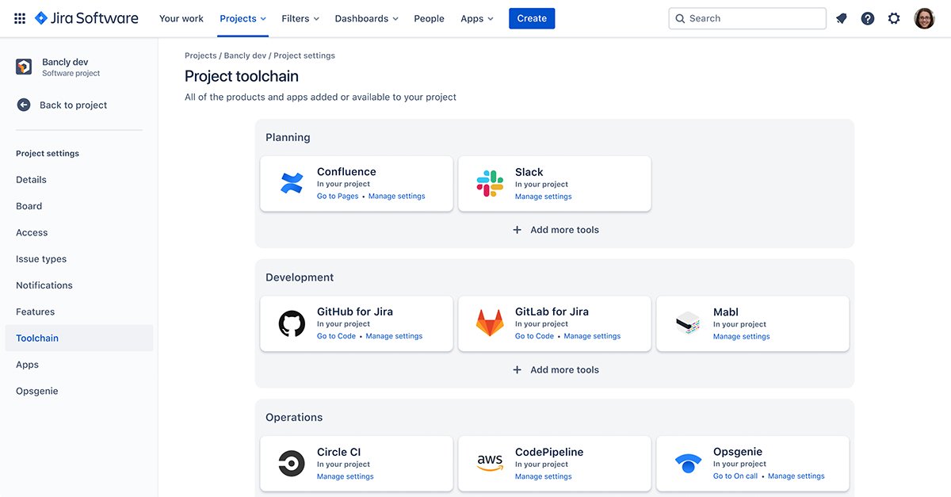Expand the Dashboards menu
Viewport: 951px width, 497px height.
(366, 17)
